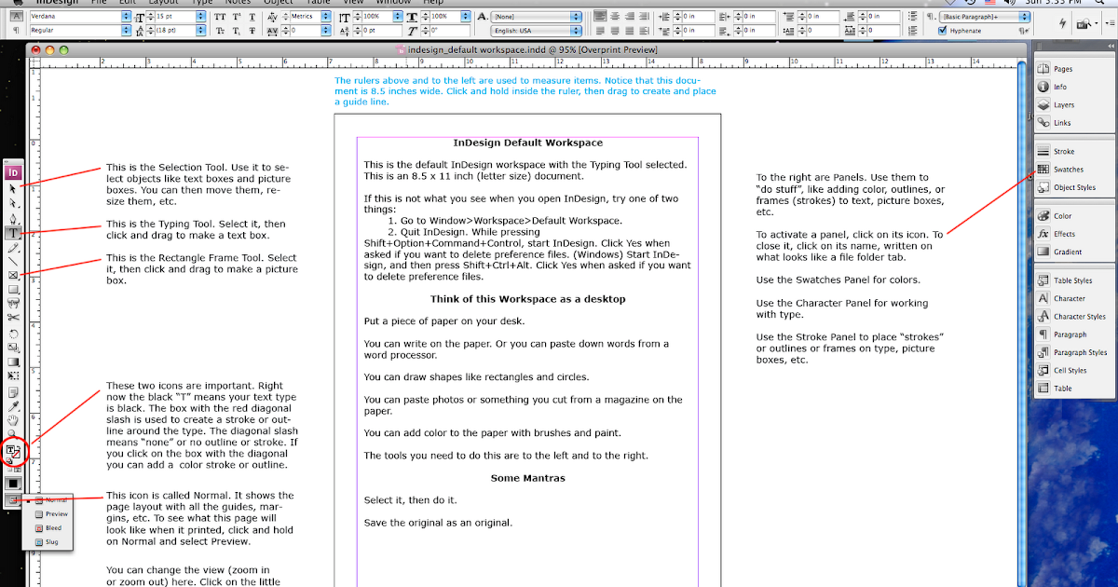
Task: Open the Character panel
Action: (1071, 298)
